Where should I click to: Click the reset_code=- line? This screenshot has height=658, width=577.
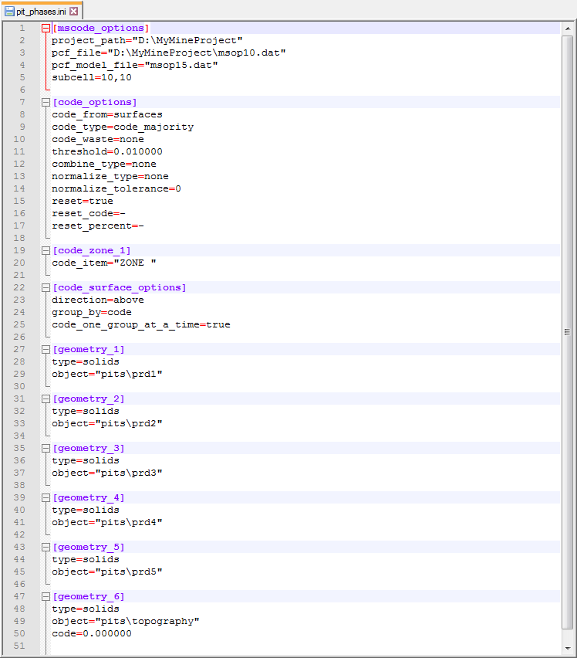click(89, 214)
